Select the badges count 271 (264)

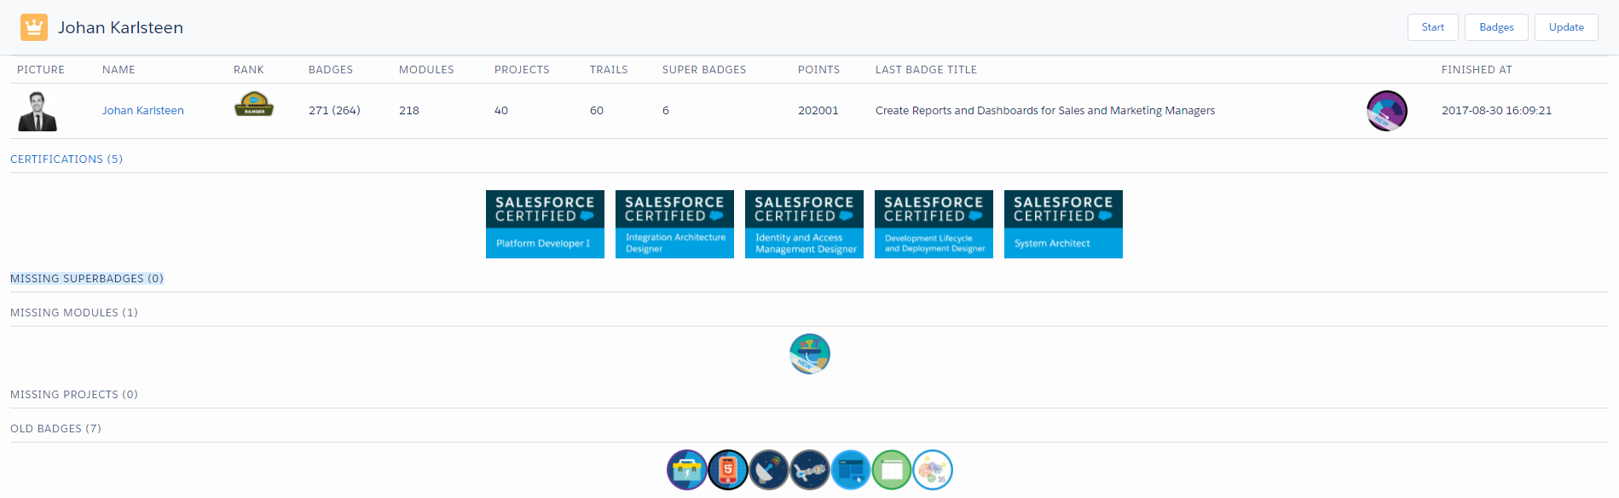pos(334,111)
